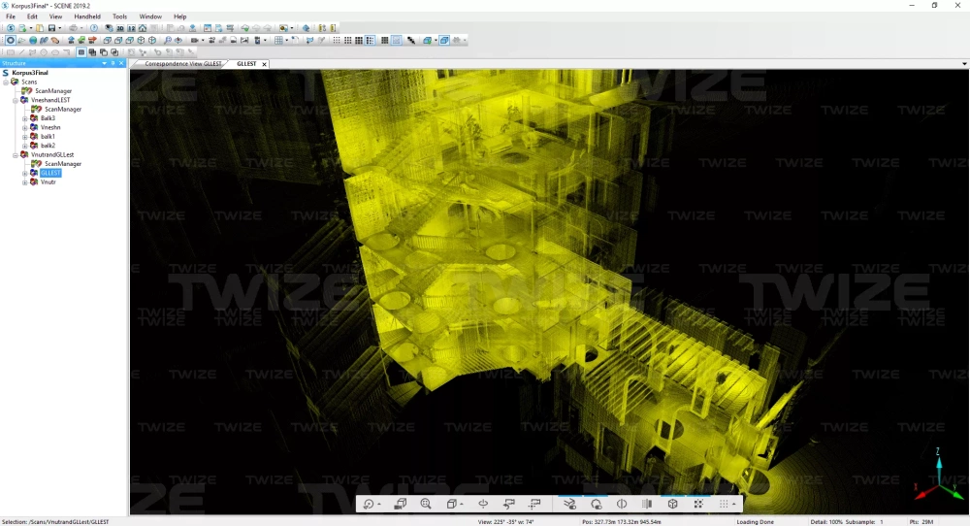Click the 3D view toolbar button
Image resolution: width=970 pixels, height=526 pixels.
[119, 28]
